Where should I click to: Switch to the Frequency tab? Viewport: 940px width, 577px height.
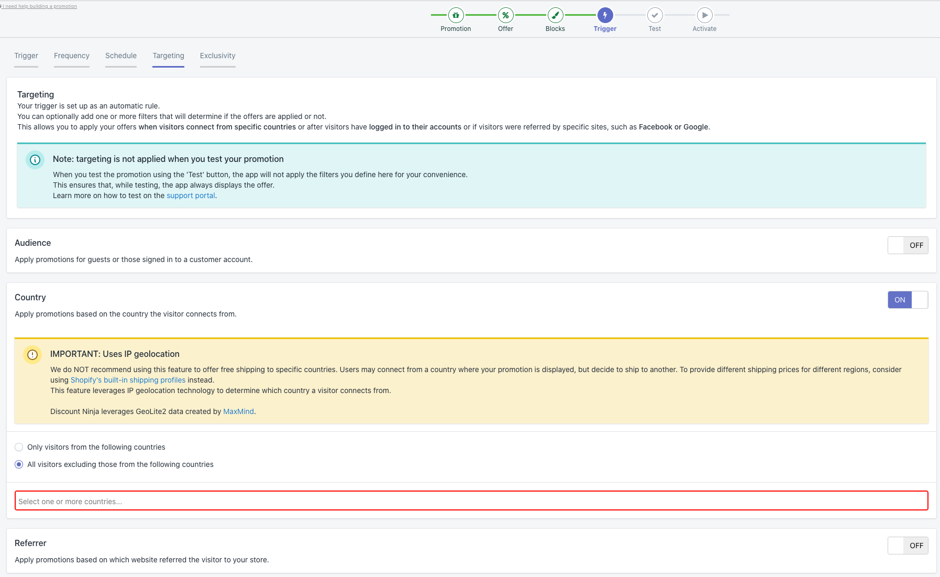tap(72, 56)
